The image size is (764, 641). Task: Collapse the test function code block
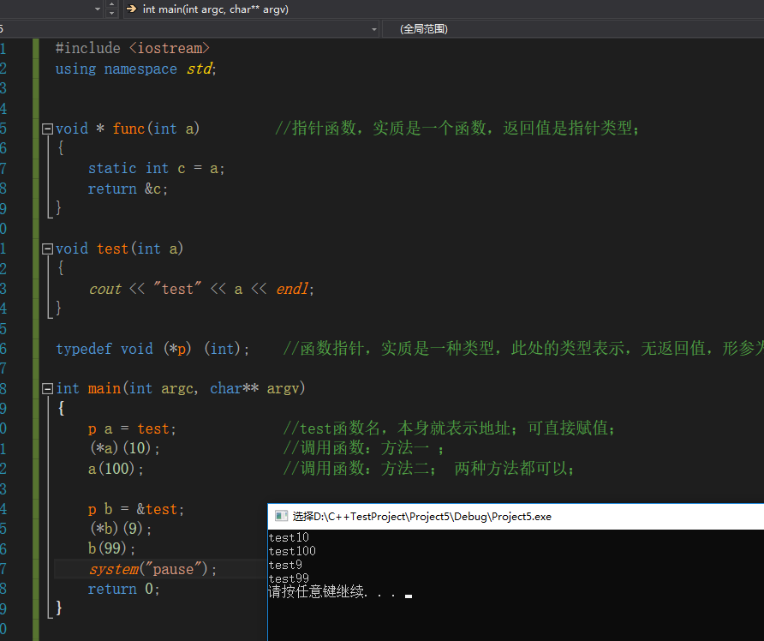tap(47, 249)
